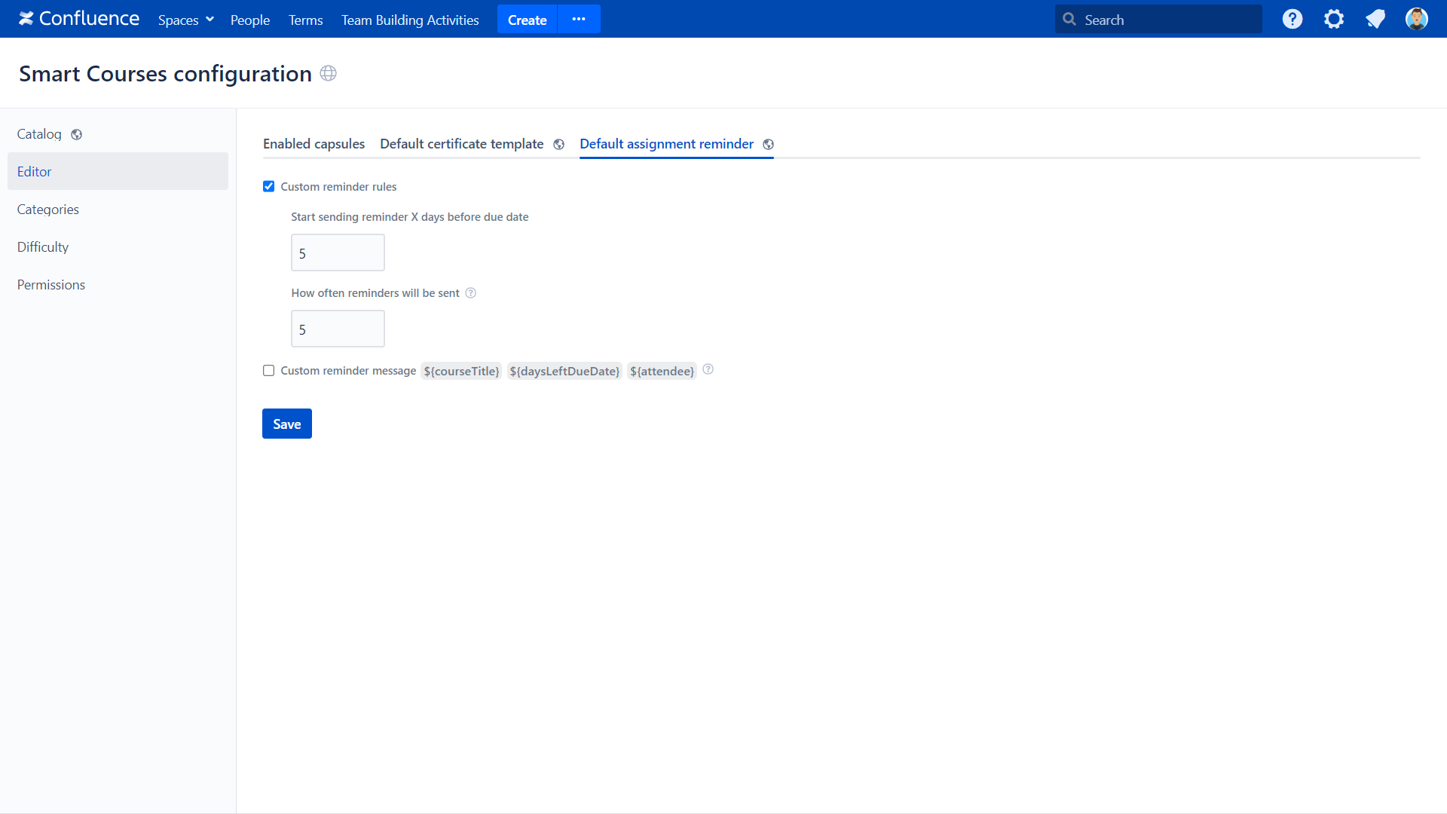Open the People menu

pyautogui.click(x=249, y=20)
